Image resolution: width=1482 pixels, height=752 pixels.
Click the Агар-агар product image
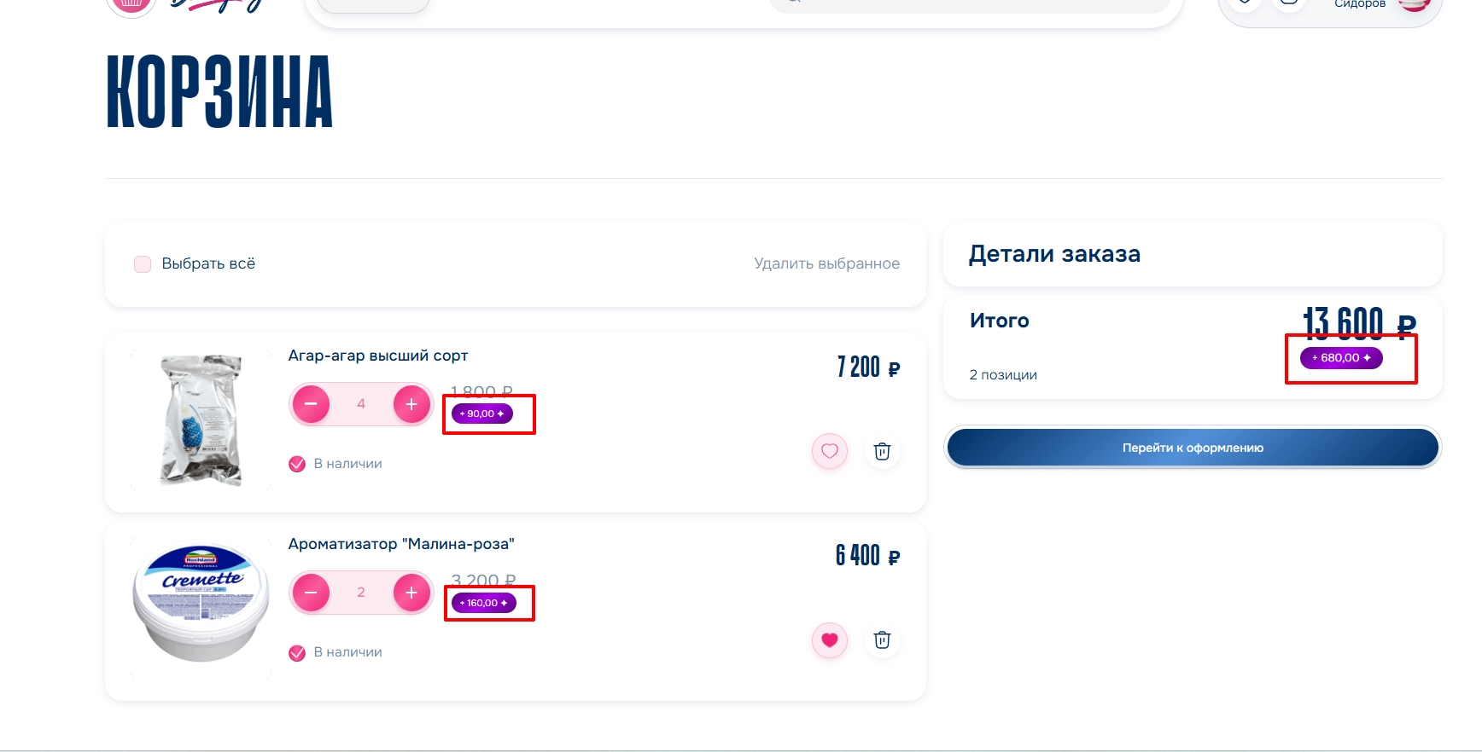pos(201,420)
